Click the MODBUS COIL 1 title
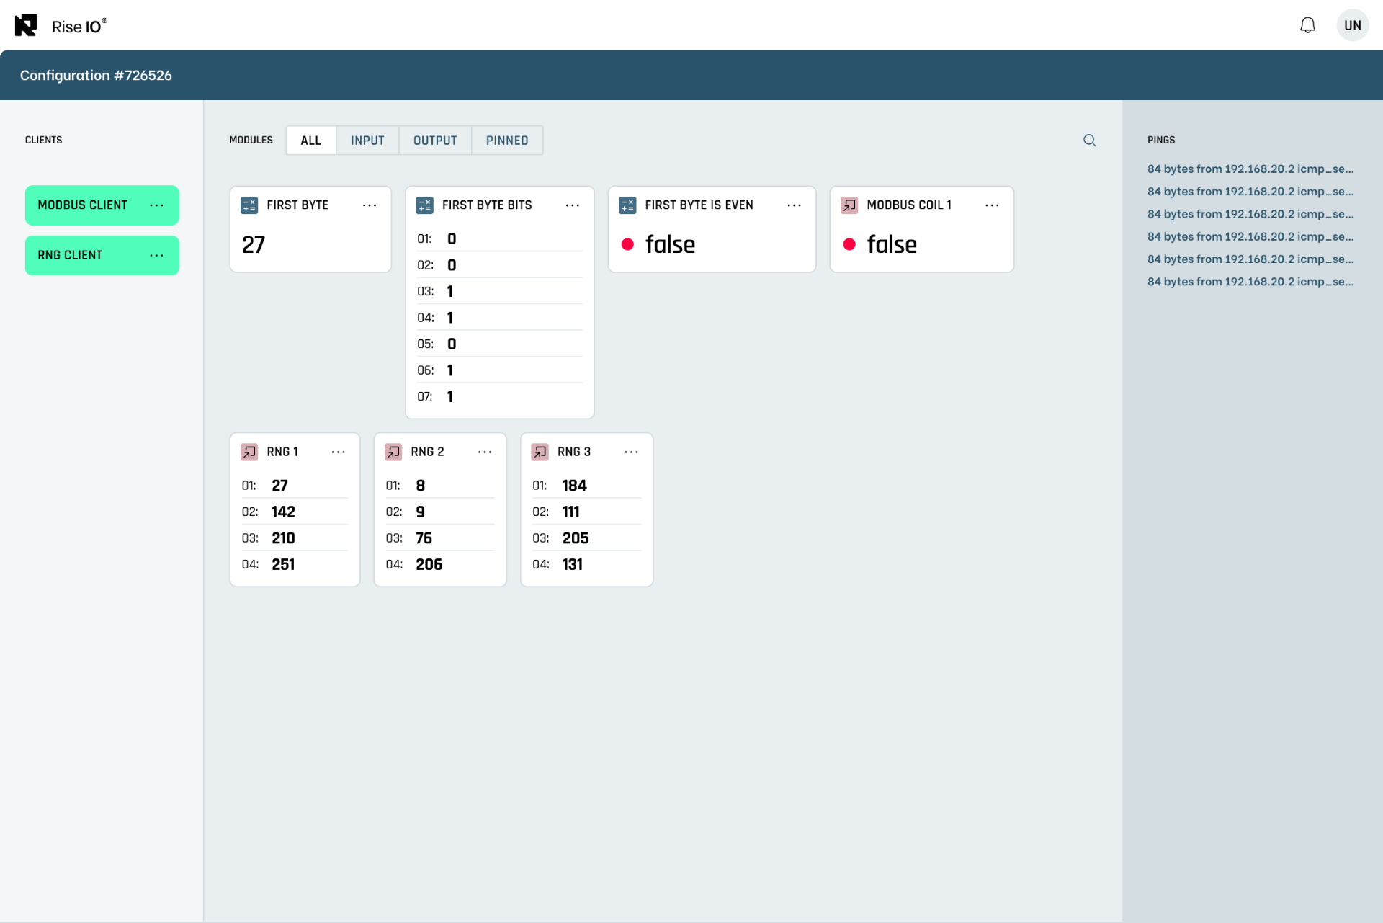 (x=909, y=205)
